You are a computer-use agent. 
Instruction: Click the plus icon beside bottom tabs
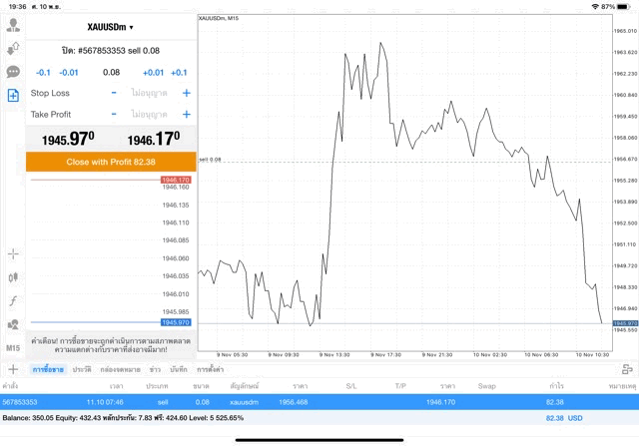[x=13, y=369]
